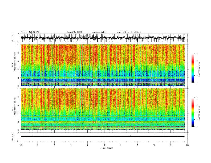Click the ch.3 flat waveform trace
Image resolution: width=211 pixels, height=163 pixels.
point(103,136)
